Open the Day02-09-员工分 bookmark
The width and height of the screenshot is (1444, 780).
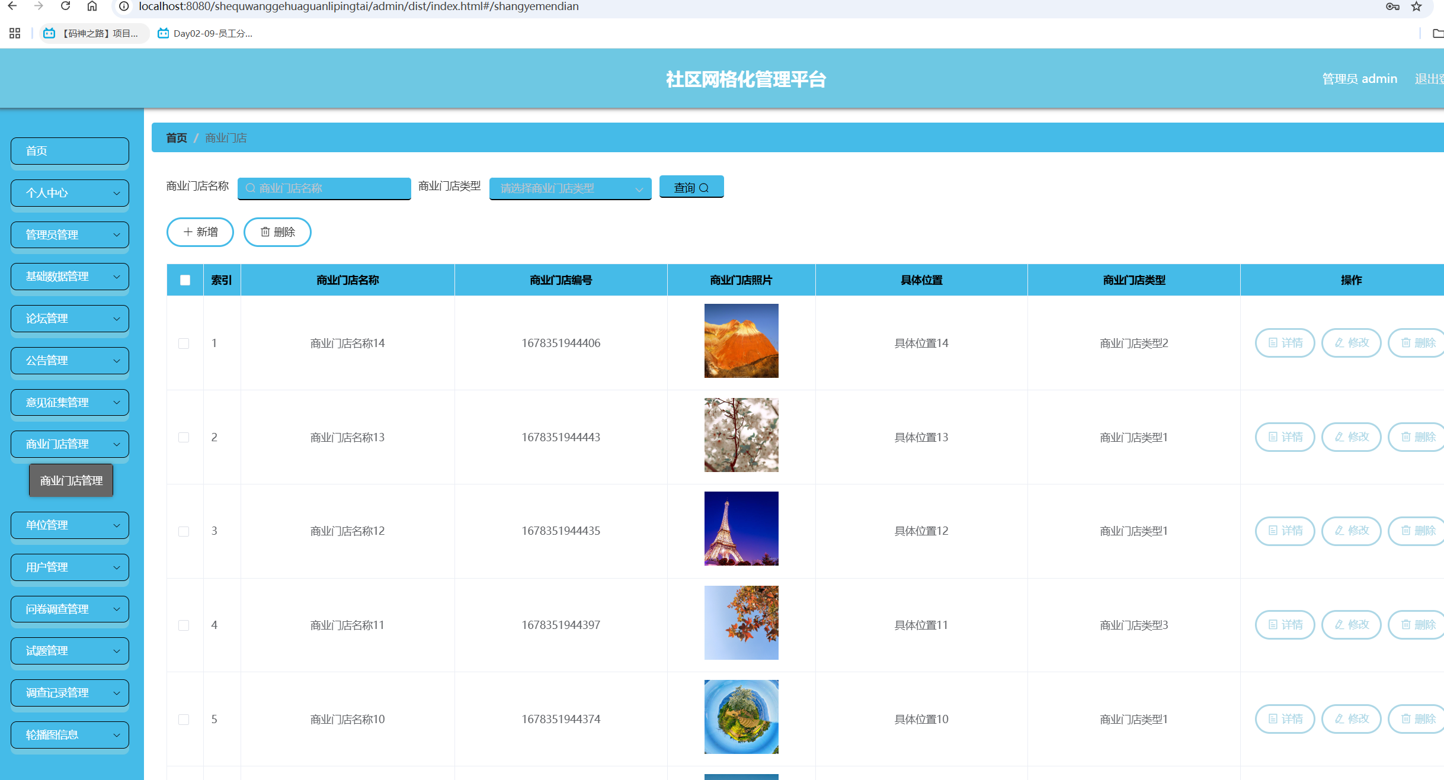click(205, 33)
